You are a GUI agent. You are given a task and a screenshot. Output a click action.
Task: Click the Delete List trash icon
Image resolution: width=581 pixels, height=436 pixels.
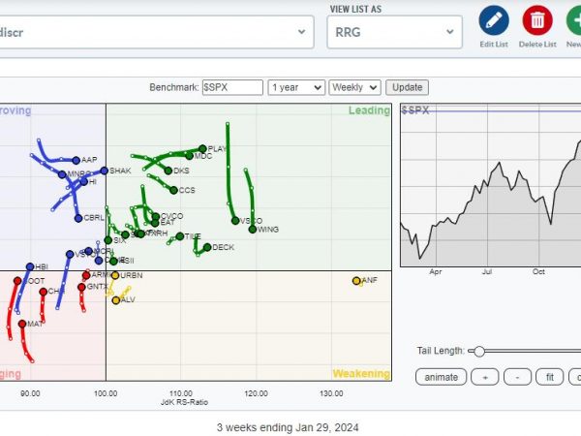click(x=537, y=20)
